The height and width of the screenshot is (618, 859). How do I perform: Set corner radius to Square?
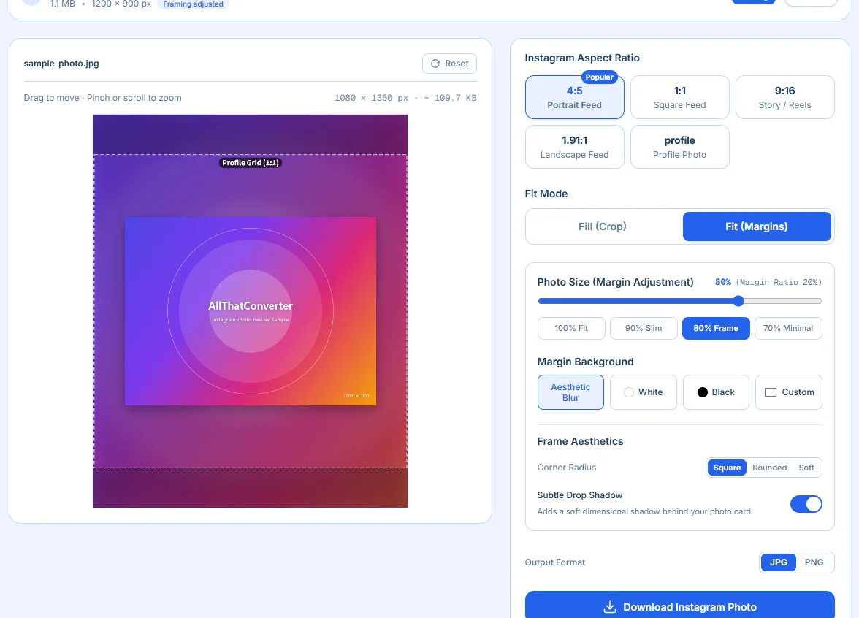coord(727,468)
